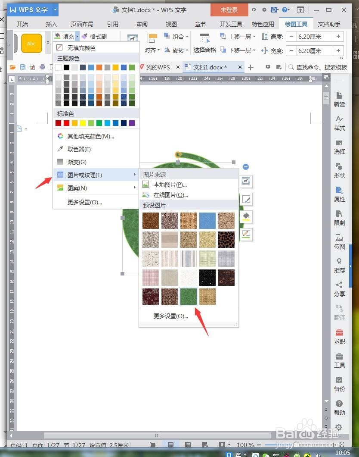Click the 传图 sidebar icon
This screenshot has width=359, height=457.
pos(339,241)
